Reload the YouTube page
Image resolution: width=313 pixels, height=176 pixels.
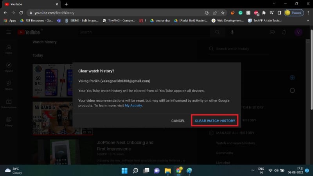coord(21,13)
